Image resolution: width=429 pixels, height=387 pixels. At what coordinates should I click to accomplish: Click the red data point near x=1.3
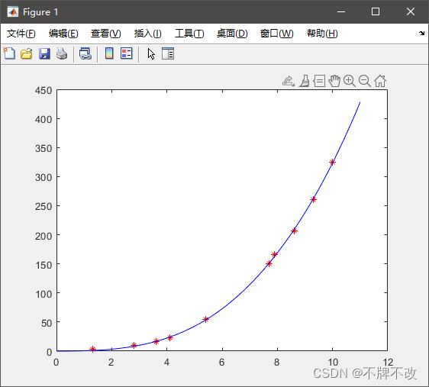click(x=93, y=349)
